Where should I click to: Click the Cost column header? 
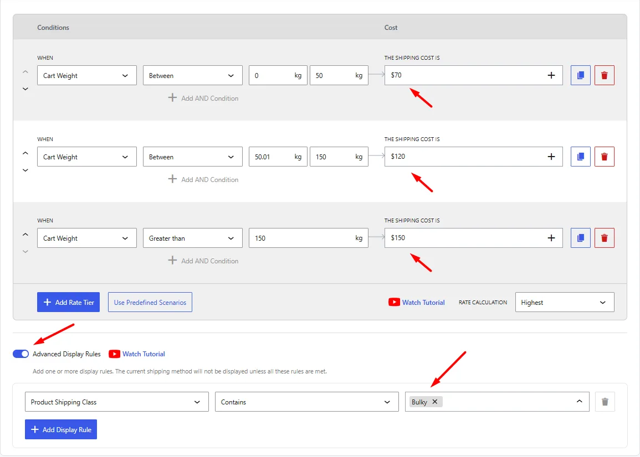391,27
